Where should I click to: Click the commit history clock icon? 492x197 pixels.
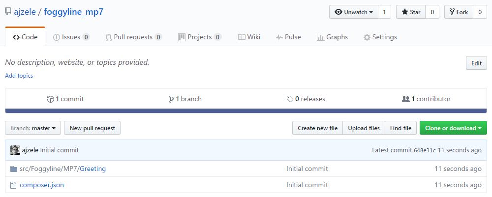click(50, 99)
